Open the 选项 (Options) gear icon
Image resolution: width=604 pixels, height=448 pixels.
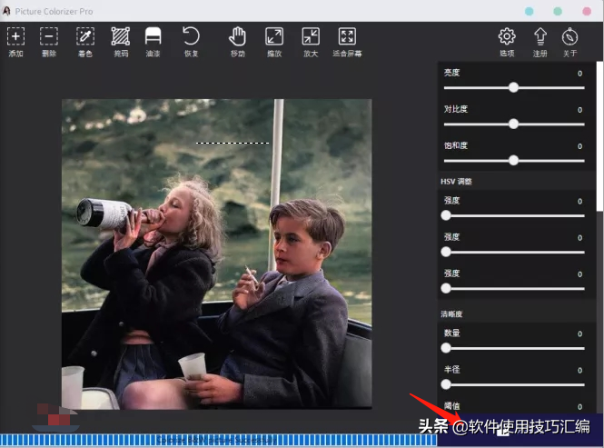507,36
